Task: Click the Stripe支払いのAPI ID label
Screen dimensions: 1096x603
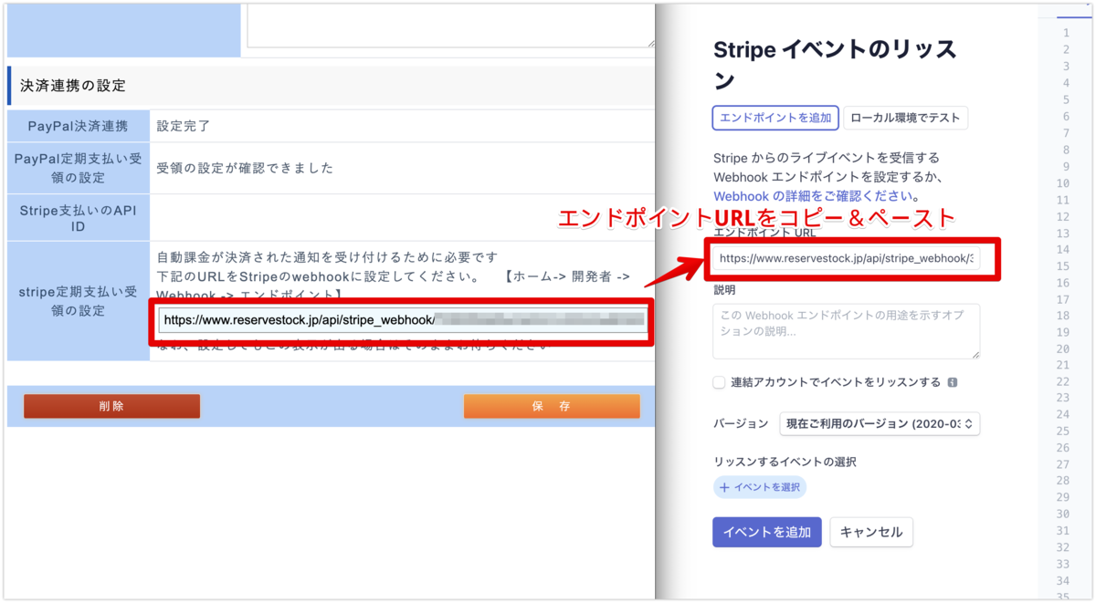Action: tap(78, 218)
